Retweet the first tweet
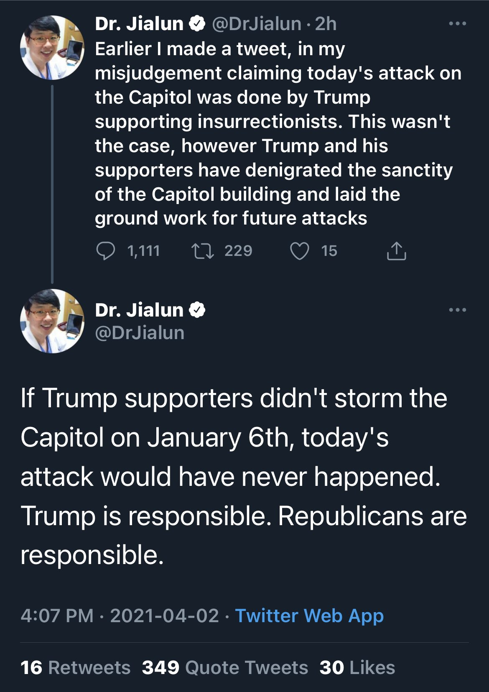489x692 pixels. pyautogui.click(x=203, y=251)
